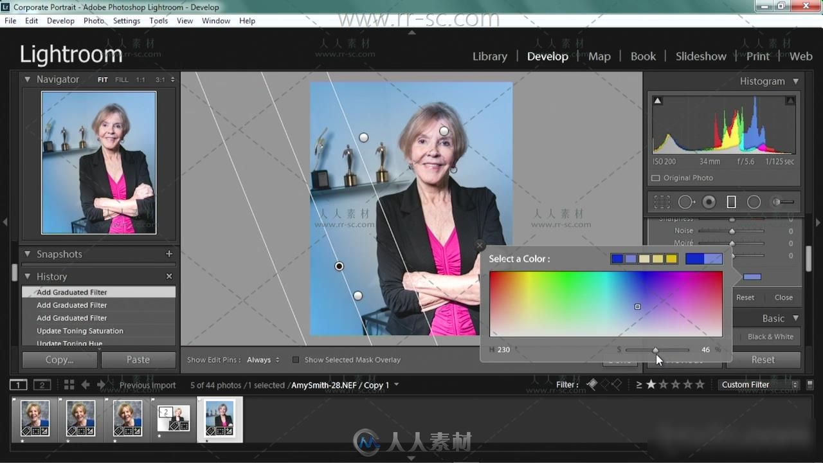Open the Custom Filter dropdown
The height and width of the screenshot is (463, 823).
click(x=759, y=385)
